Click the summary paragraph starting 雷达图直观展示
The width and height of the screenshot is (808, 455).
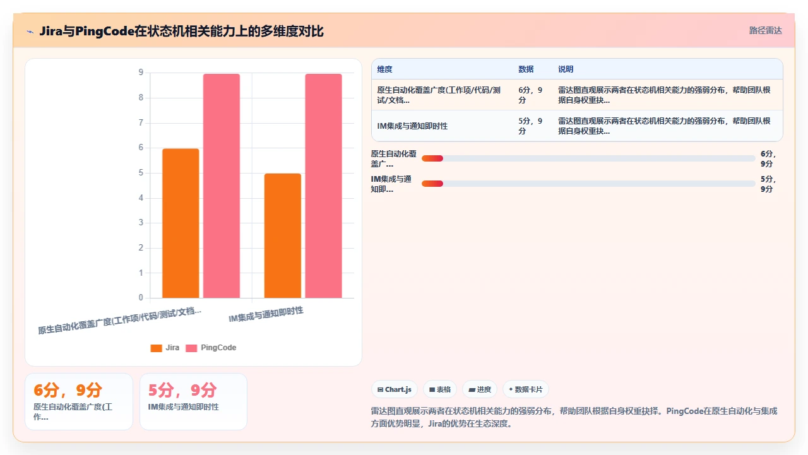(574, 417)
